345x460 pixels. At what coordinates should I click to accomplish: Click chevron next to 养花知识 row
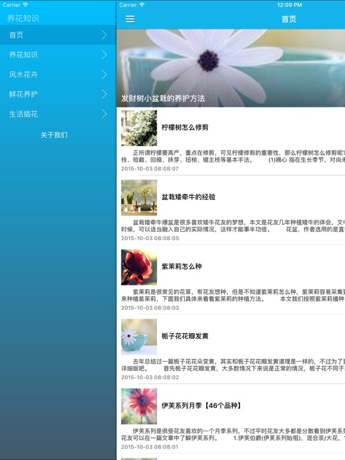pos(104,55)
